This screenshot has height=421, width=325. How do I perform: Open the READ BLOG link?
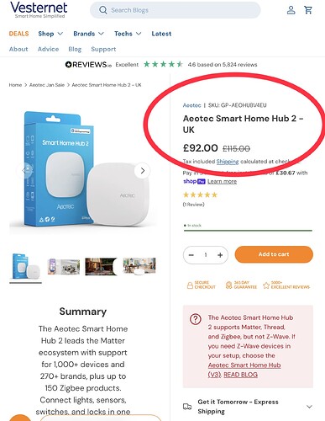click(x=240, y=375)
